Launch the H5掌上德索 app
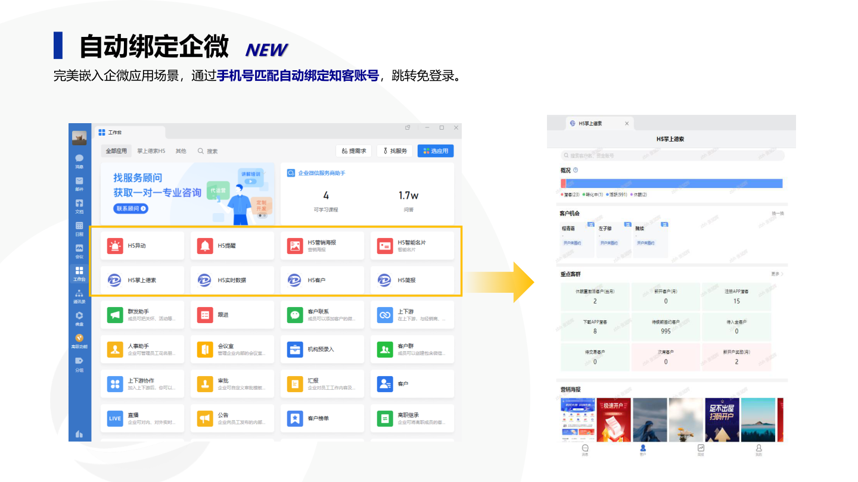Image resolution: width=858 pixels, height=482 pixels. point(142,280)
